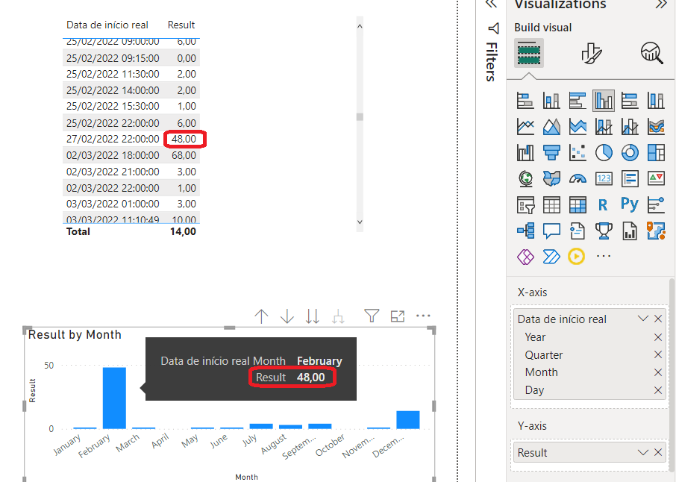Go to next hierarchy level (double arrows)
This screenshot has width=676, height=482.
tap(313, 316)
